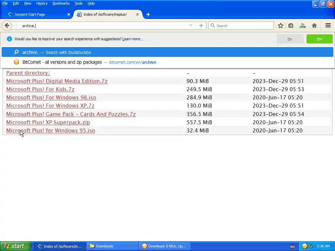Choose 'archive. Search with DuckDuckGo' suggestion
The image size is (335, 251).
(167, 52)
